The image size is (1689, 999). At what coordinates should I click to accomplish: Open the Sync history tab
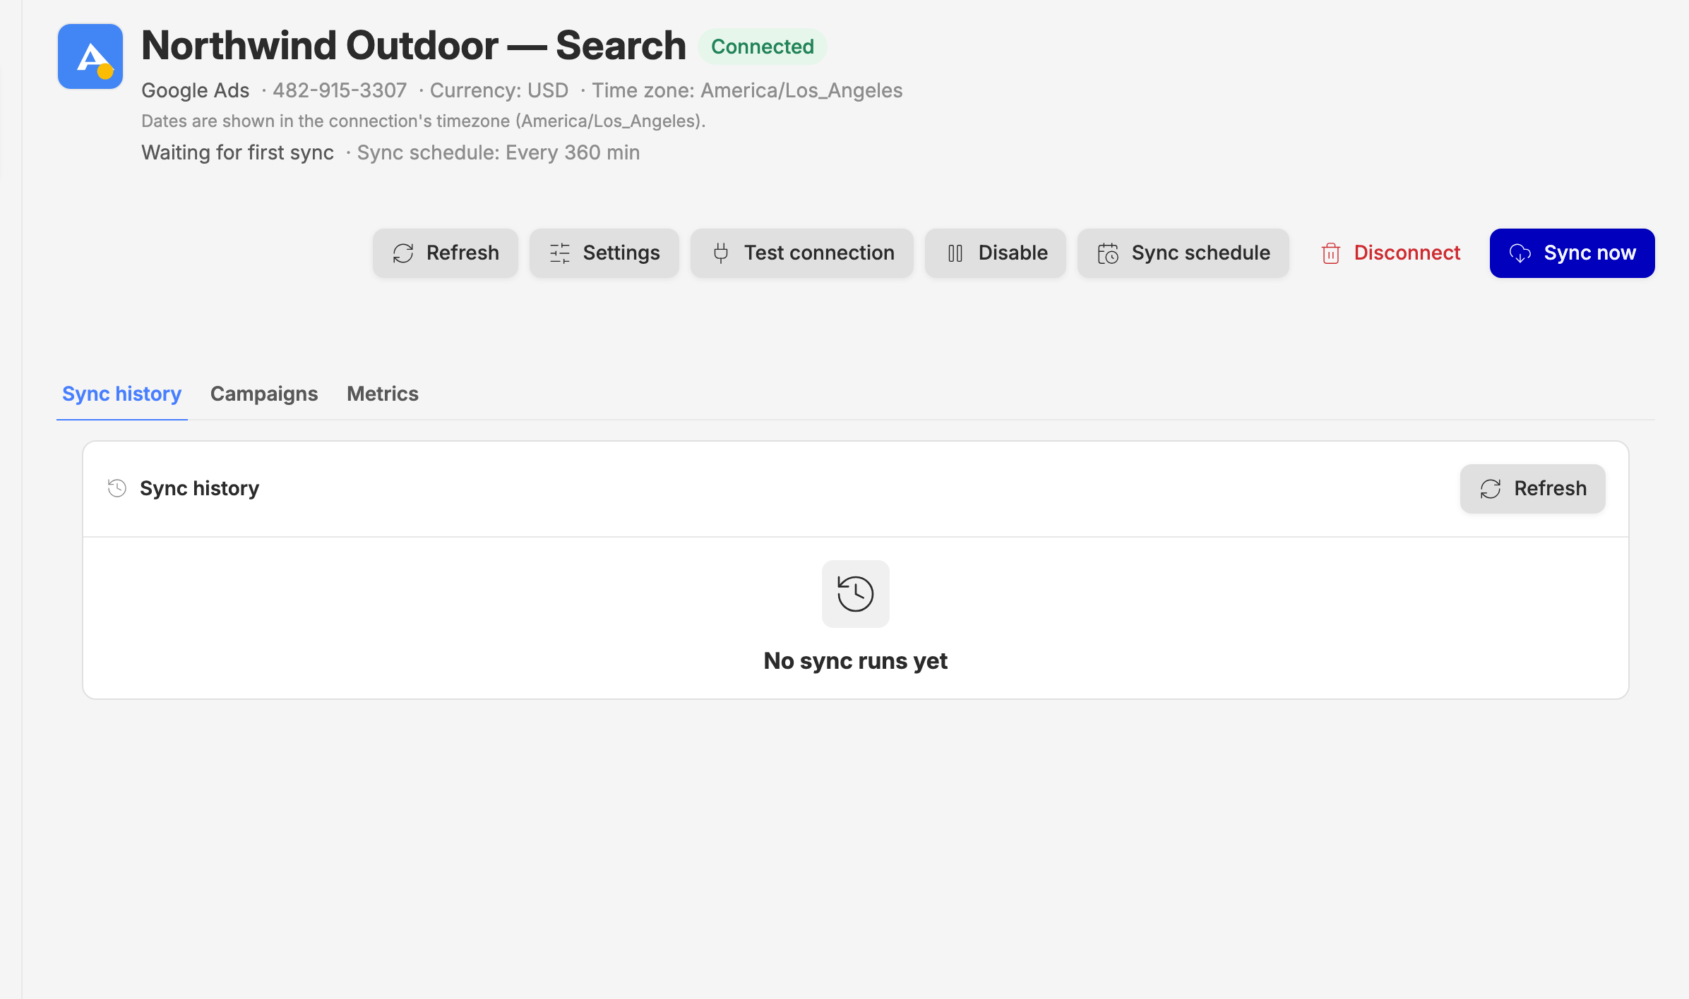[122, 394]
